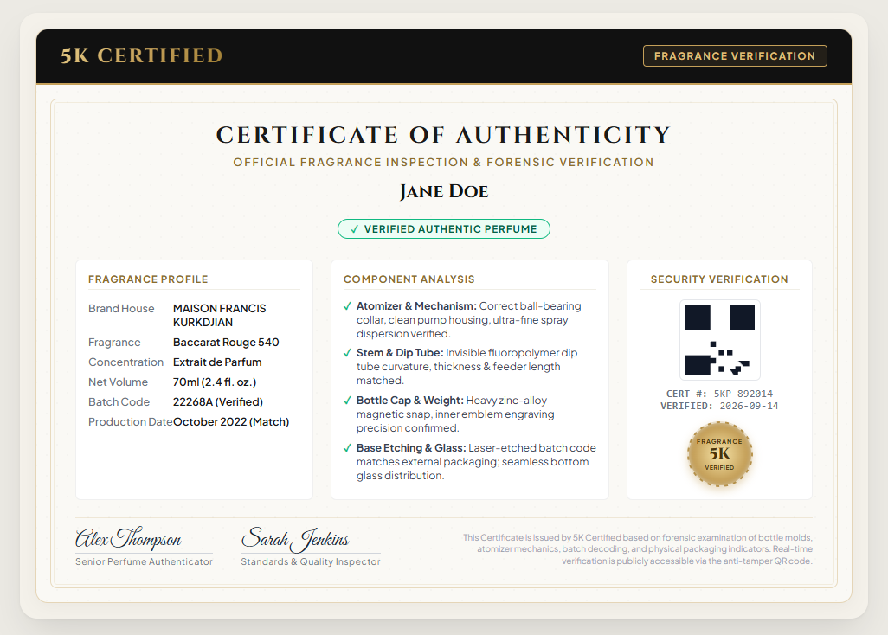Click the Security Verification heading
888x635 pixels.
point(719,279)
